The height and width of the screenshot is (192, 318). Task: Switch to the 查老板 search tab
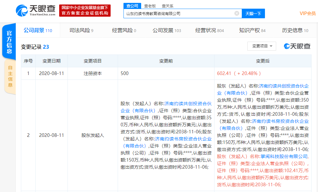coord(150,6)
